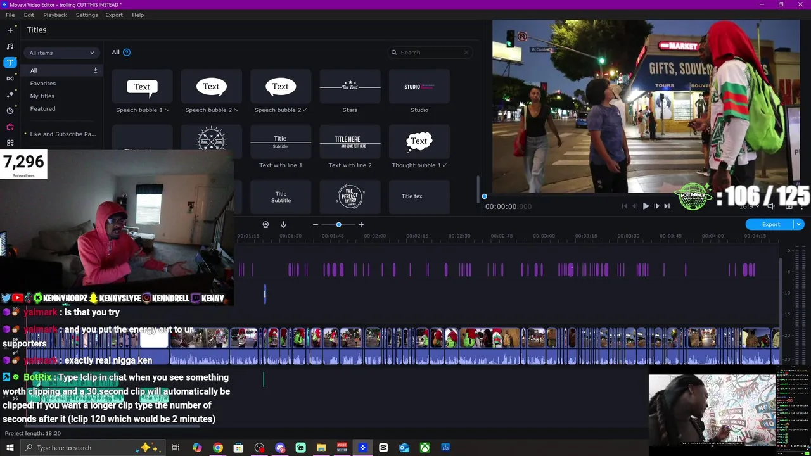Click the Windows Start button

pyautogui.click(x=10, y=448)
